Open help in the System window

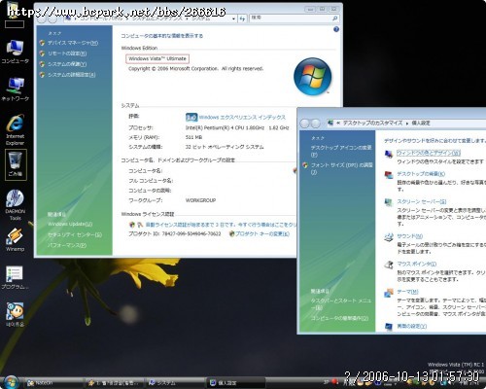click(336, 29)
